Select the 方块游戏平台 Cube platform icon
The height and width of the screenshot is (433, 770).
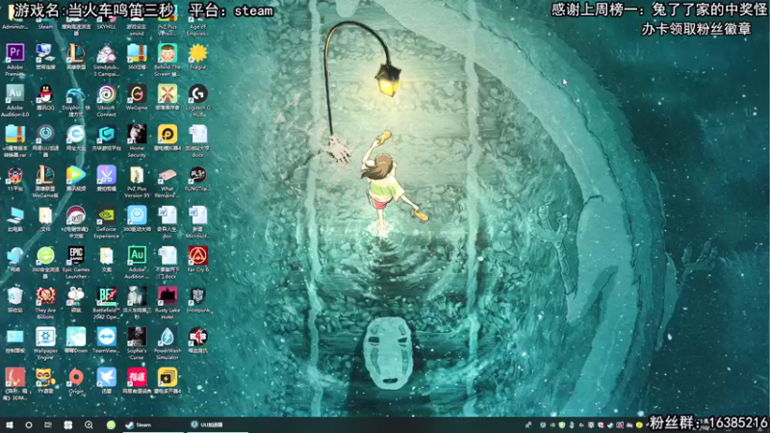pyautogui.click(x=106, y=134)
